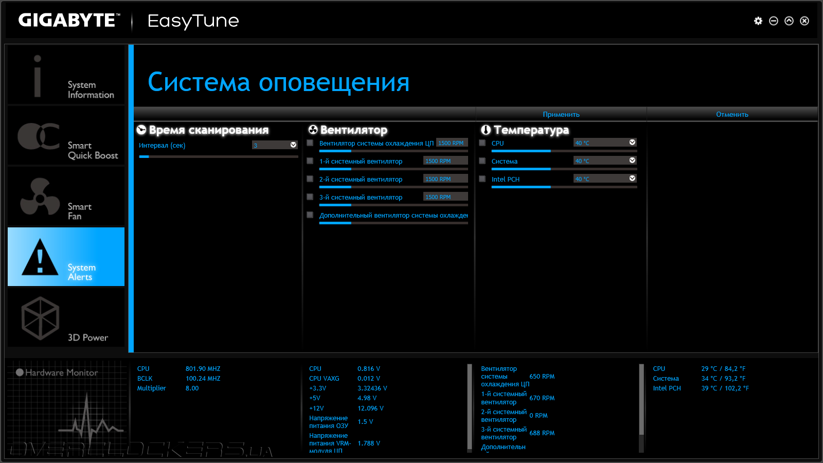Click the System Alerts warning triangle icon

pos(40,257)
